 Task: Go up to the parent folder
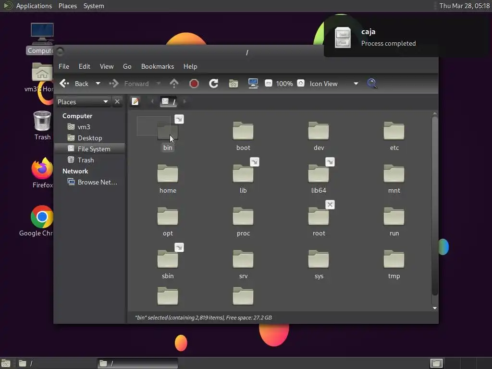point(174,84)
